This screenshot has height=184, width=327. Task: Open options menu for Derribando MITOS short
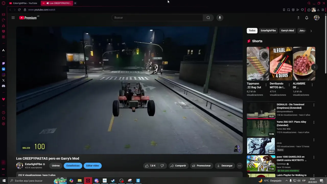coord(289,85)
